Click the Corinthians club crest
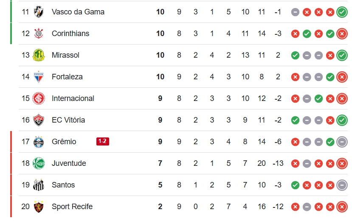The width and height of the screenshot is (352, 221). coord(39,34)
